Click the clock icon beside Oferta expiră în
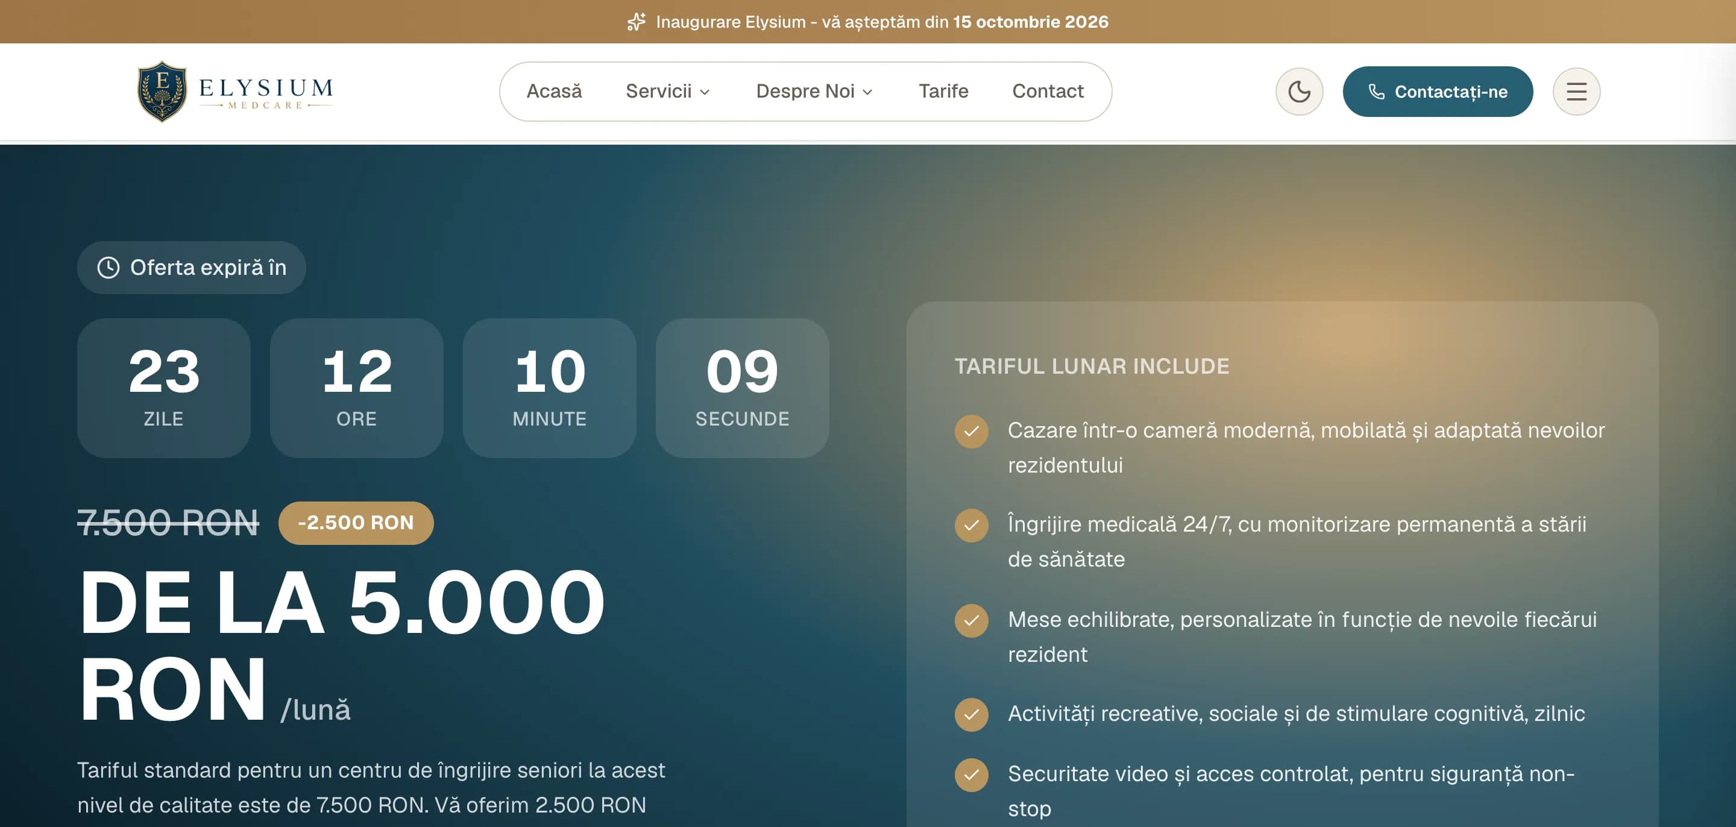The height and width of the screenshot is (827, 1736). click(x=108, y=268)
